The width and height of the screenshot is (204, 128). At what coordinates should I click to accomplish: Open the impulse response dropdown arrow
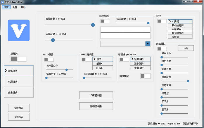coord(148,44)
